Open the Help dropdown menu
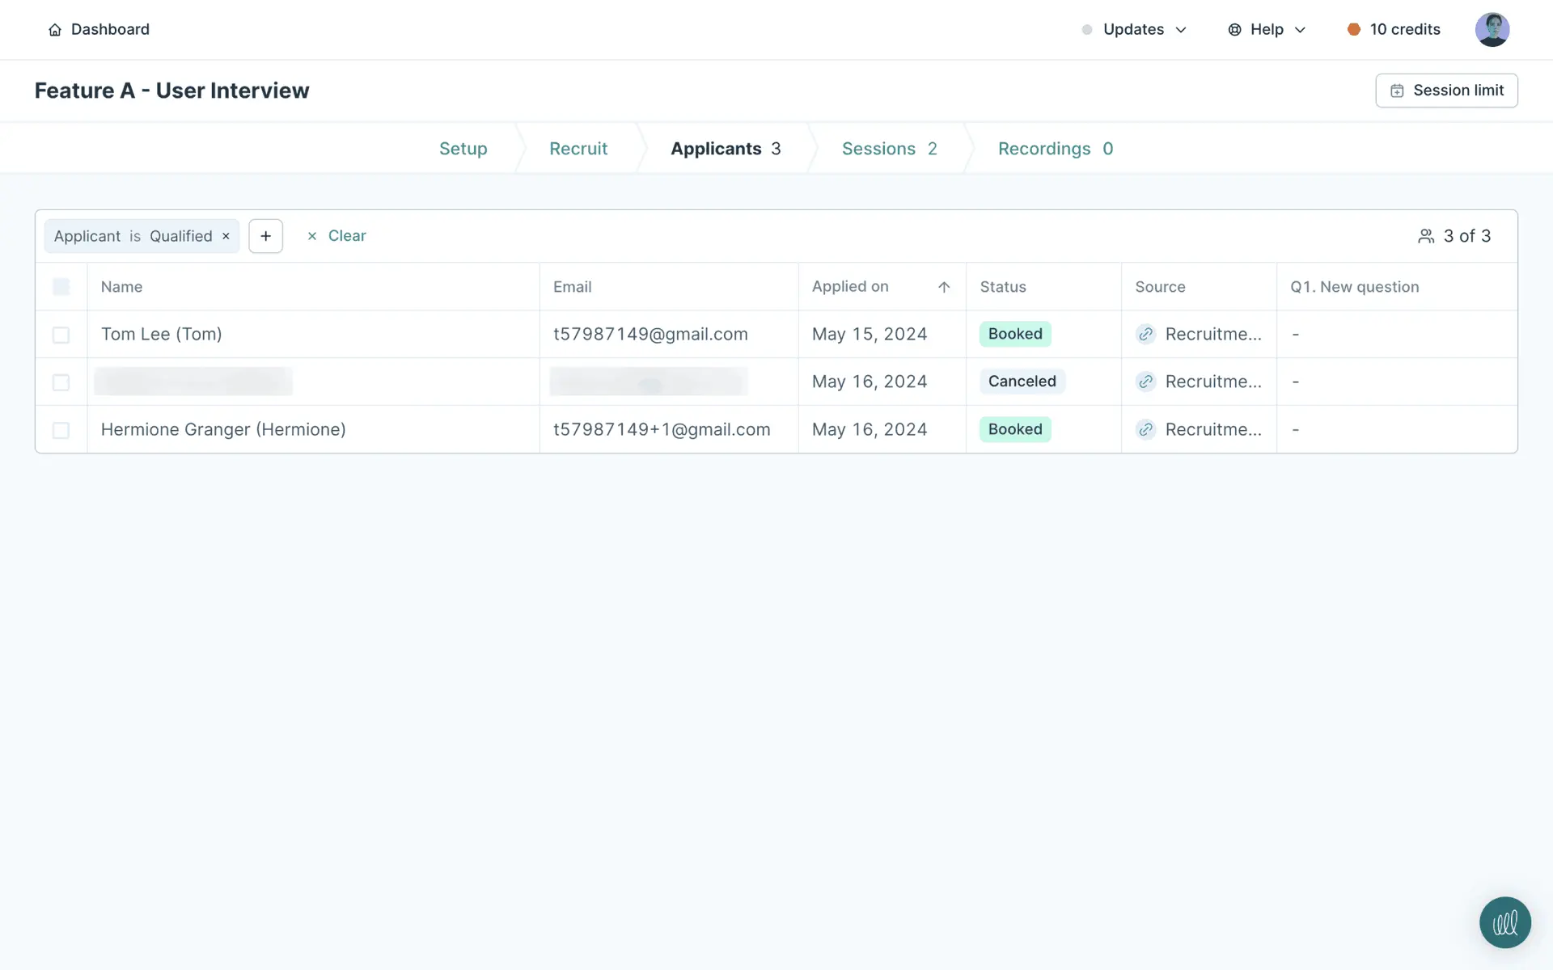This screenshot has width=1553, height=970. coord(1267,30)
